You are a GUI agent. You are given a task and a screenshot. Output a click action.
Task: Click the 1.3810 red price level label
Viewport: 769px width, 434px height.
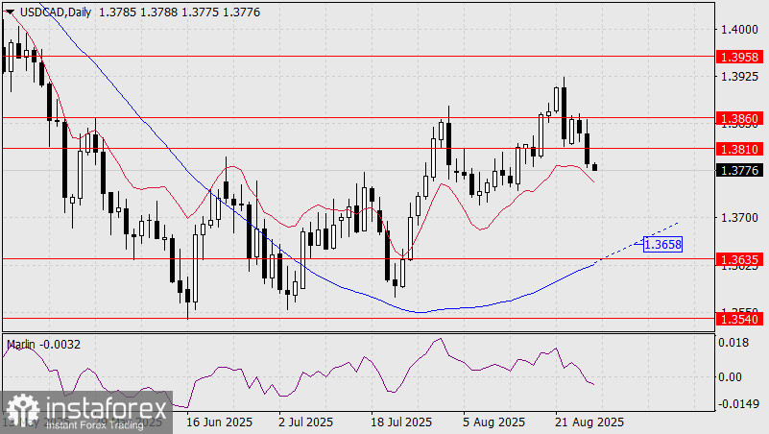pyautogui.click(x=739, y=149)
